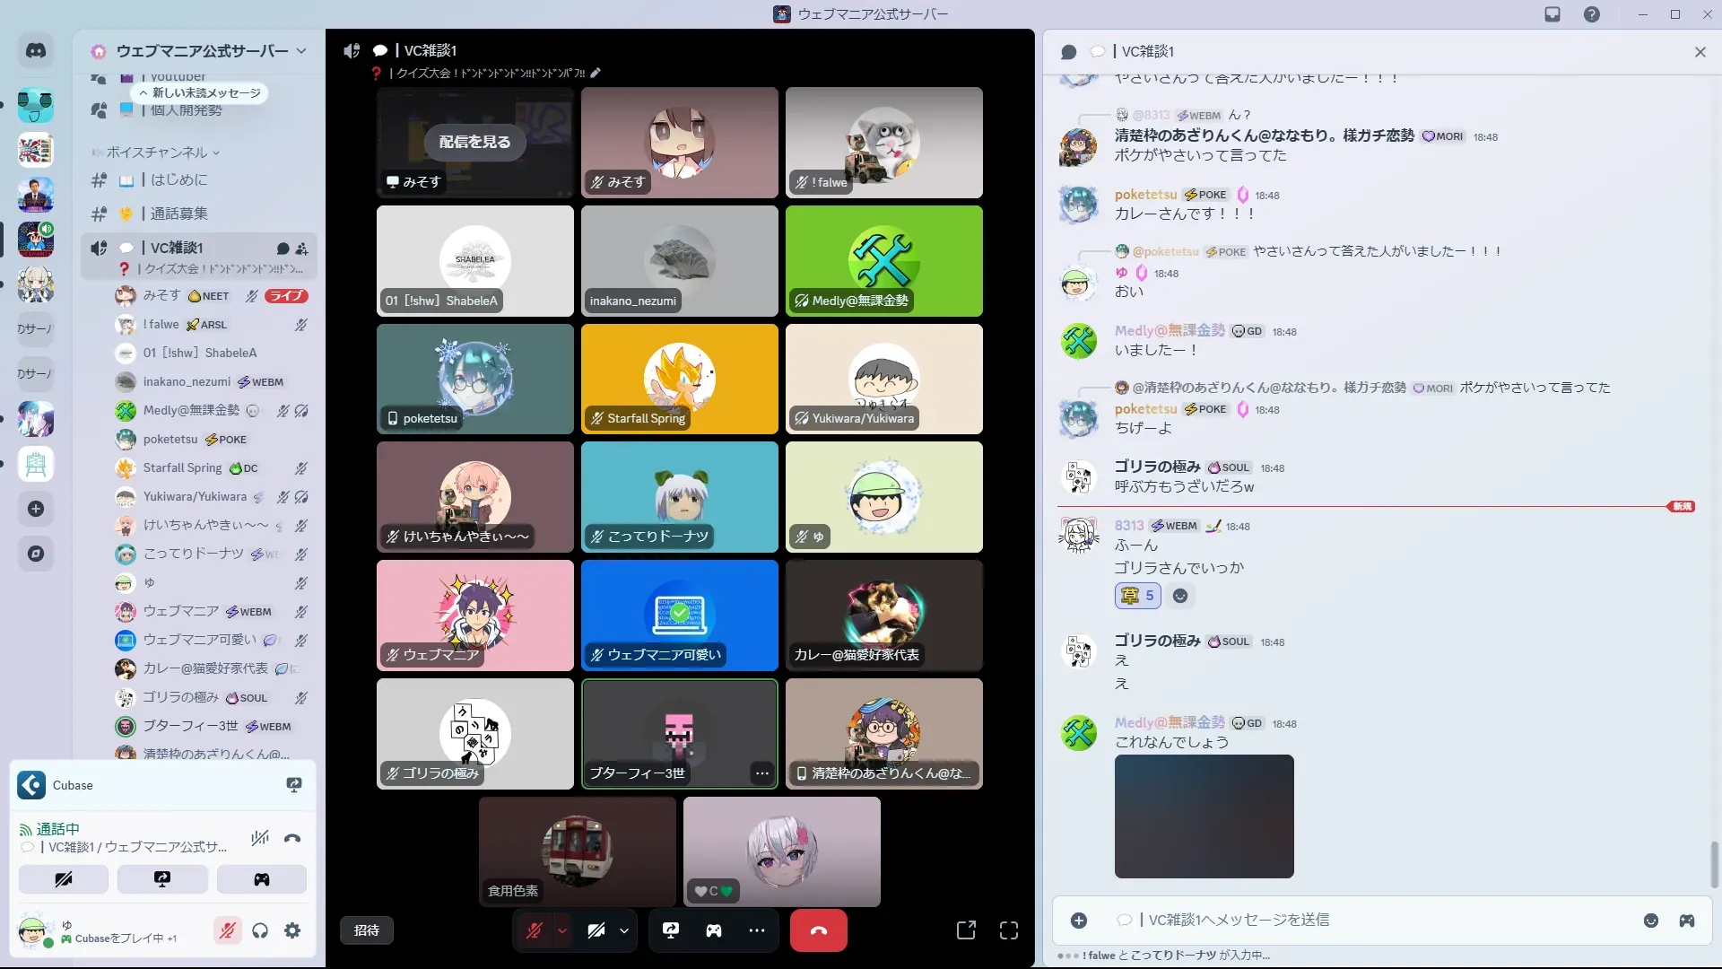Unmute microphone in the call control bar
The image size is (1722, 969).
pos(534,930)
